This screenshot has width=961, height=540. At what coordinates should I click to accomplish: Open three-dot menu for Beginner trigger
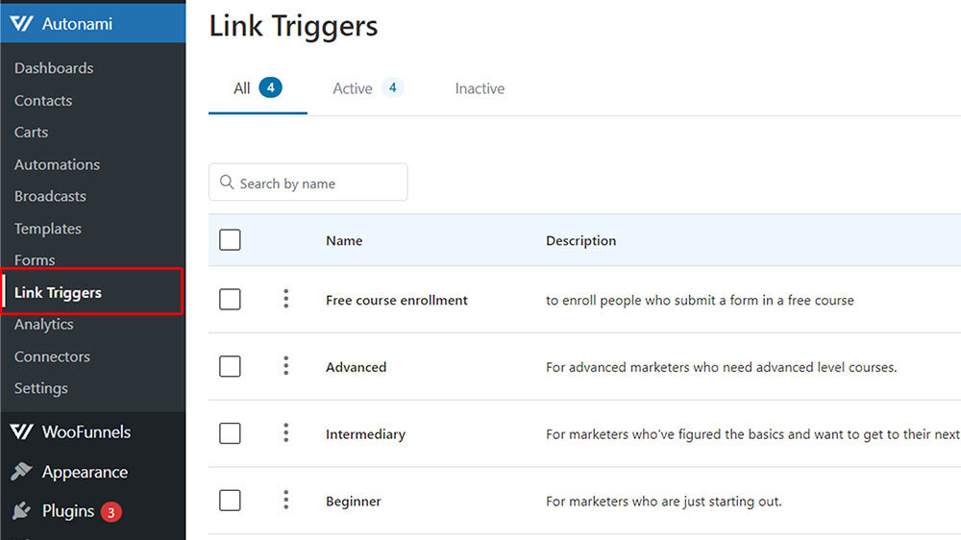pyautogui.click(x=285, y=500)
